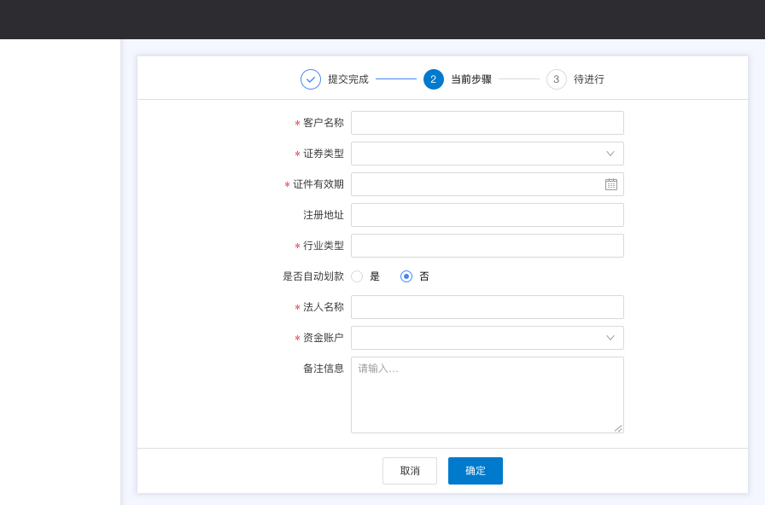Click the 注册地址 label text
Screen dimensions: 765x505
coord(324,215)
